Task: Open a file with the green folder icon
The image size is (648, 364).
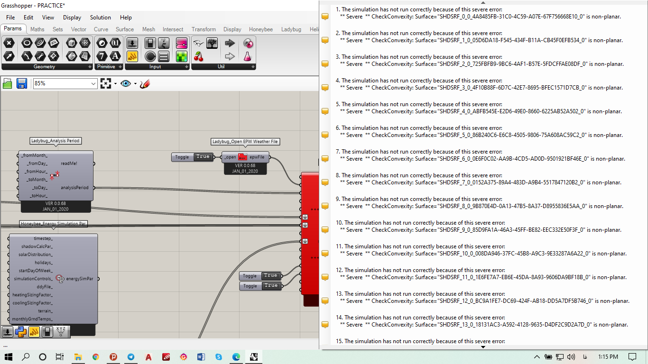Action: pos(8,84)
